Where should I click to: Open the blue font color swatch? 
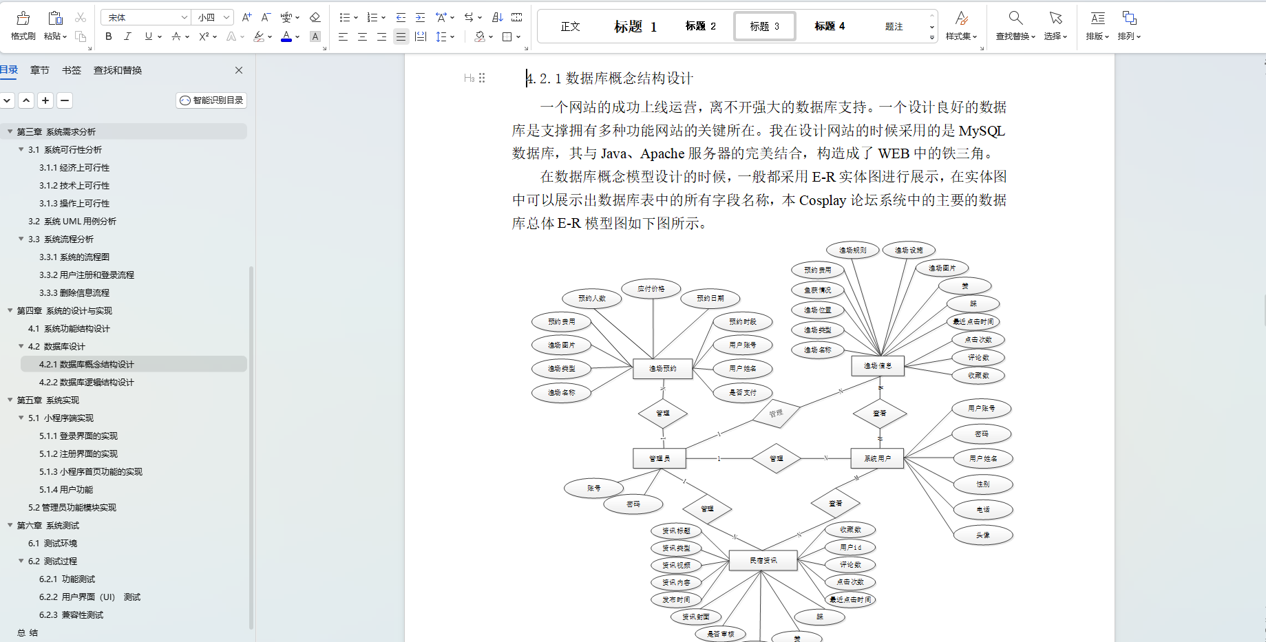pos(286,36)
